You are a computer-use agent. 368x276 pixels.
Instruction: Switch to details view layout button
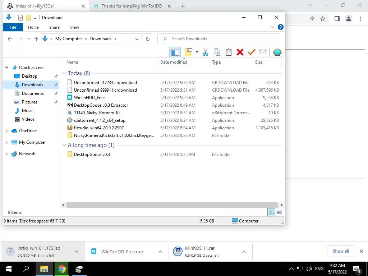pyautogui.click(x=271, y=212)
